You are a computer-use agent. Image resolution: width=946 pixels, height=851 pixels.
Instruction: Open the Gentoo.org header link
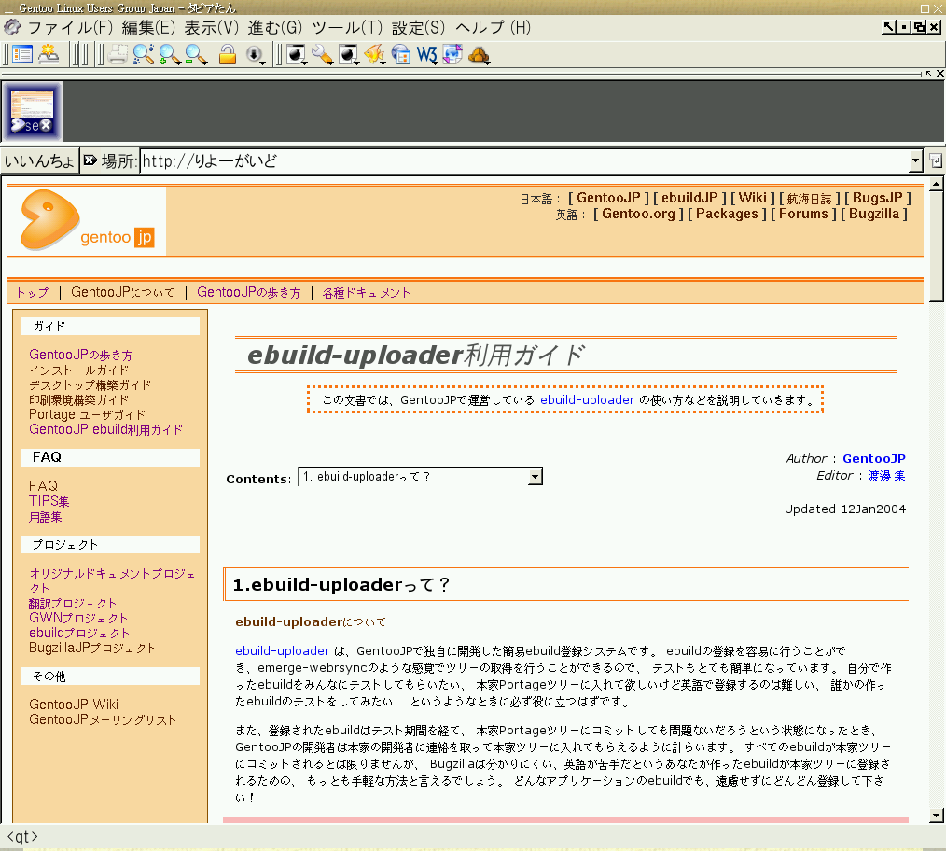point(638,214)
